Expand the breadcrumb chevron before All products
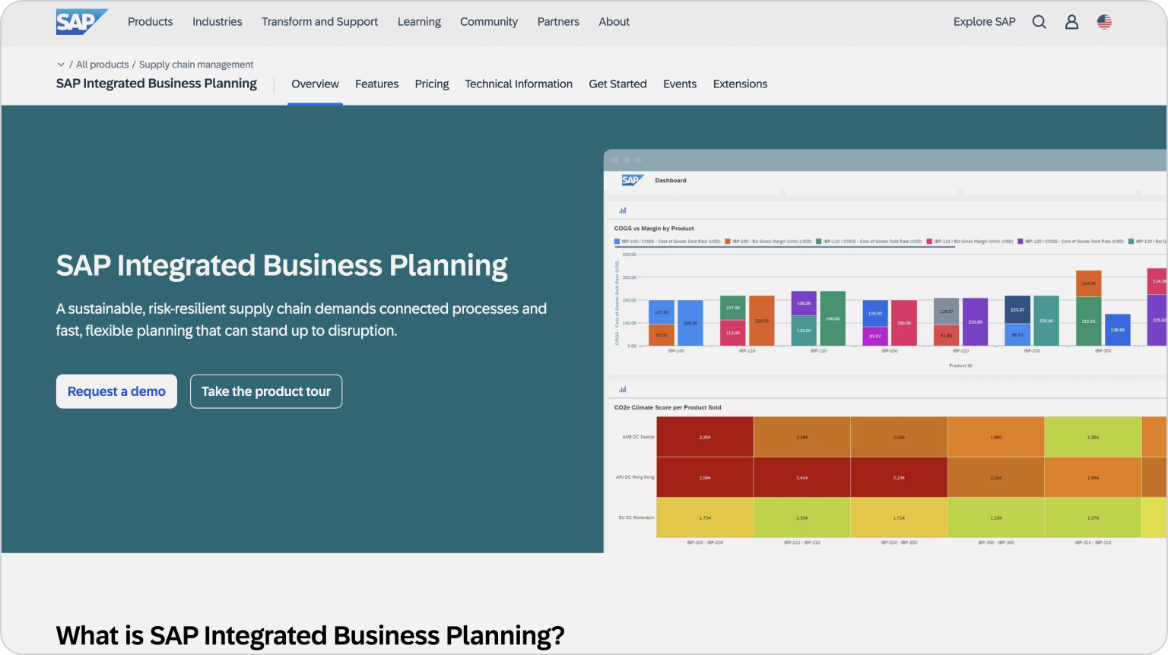This screenshot has width=1168, height=655. [61, 65]
